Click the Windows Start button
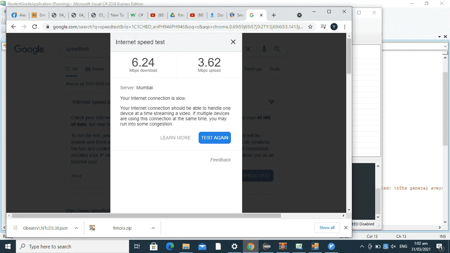 8,246
